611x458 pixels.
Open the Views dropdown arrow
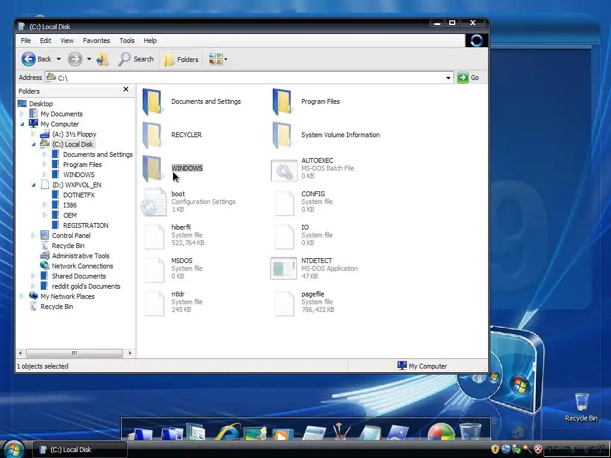pyautogui.click(x=226, y=60)
